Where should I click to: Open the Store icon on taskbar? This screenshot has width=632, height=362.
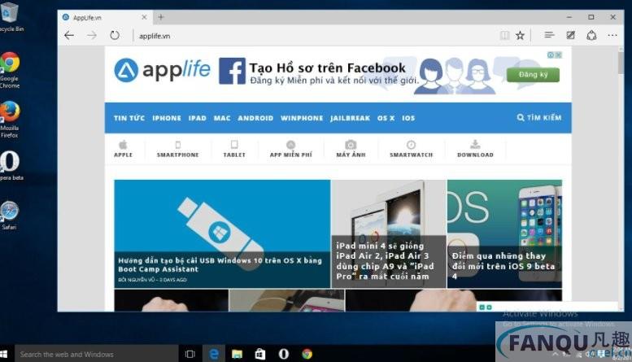pyautogui.click(x=260, y=354)
